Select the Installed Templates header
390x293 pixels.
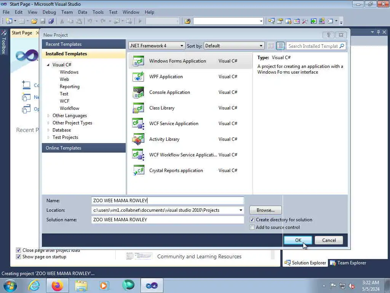pos(84,54)
